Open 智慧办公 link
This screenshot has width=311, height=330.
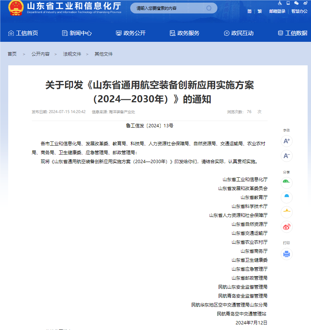click(x=299, y=11)
